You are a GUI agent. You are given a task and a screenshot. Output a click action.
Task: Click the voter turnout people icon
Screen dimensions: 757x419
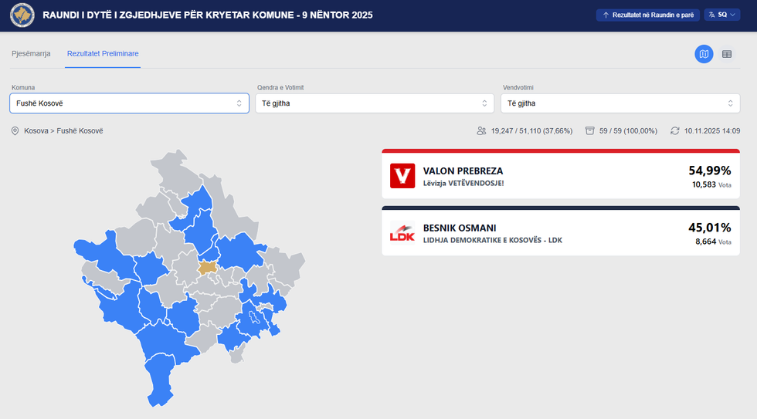click(481, 131)
